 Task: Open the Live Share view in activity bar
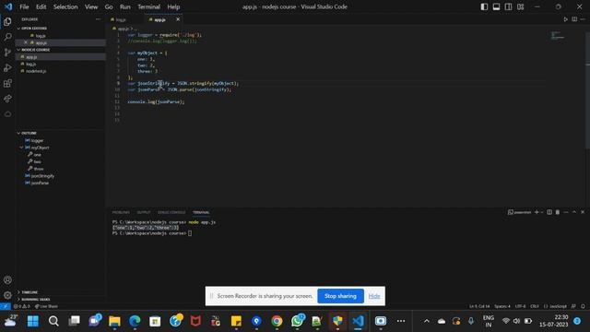[7, 99]
